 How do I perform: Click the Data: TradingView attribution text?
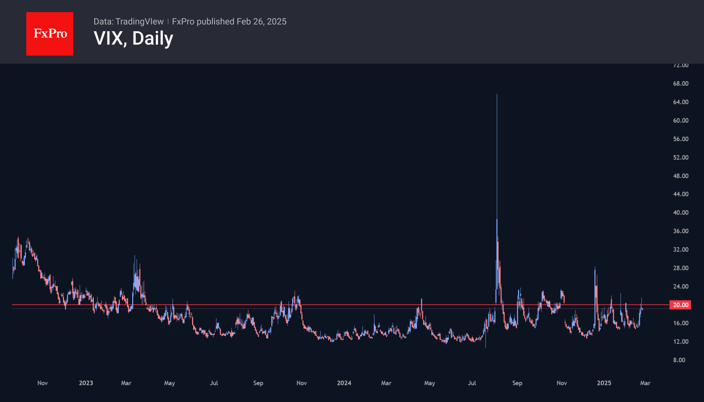[128, 22]
